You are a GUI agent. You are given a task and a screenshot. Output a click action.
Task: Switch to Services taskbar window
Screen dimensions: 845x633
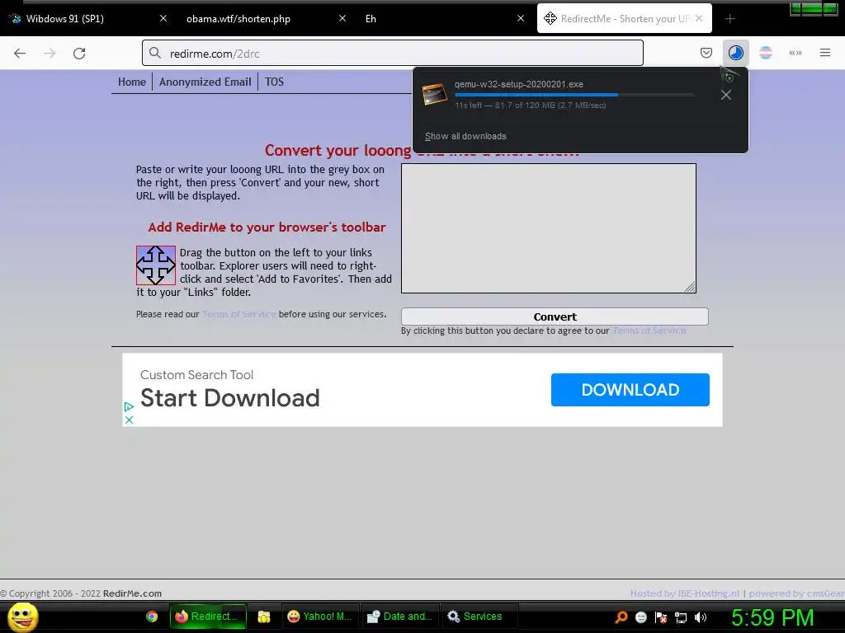[479, 617]
